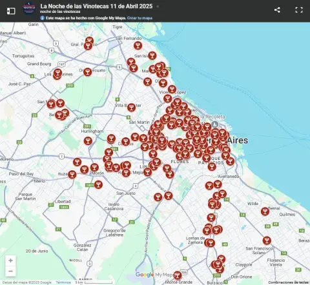Click the noche de las vinotecas logo
The image size is (310, 285).
pyautogui.click(x=29, y=8)
